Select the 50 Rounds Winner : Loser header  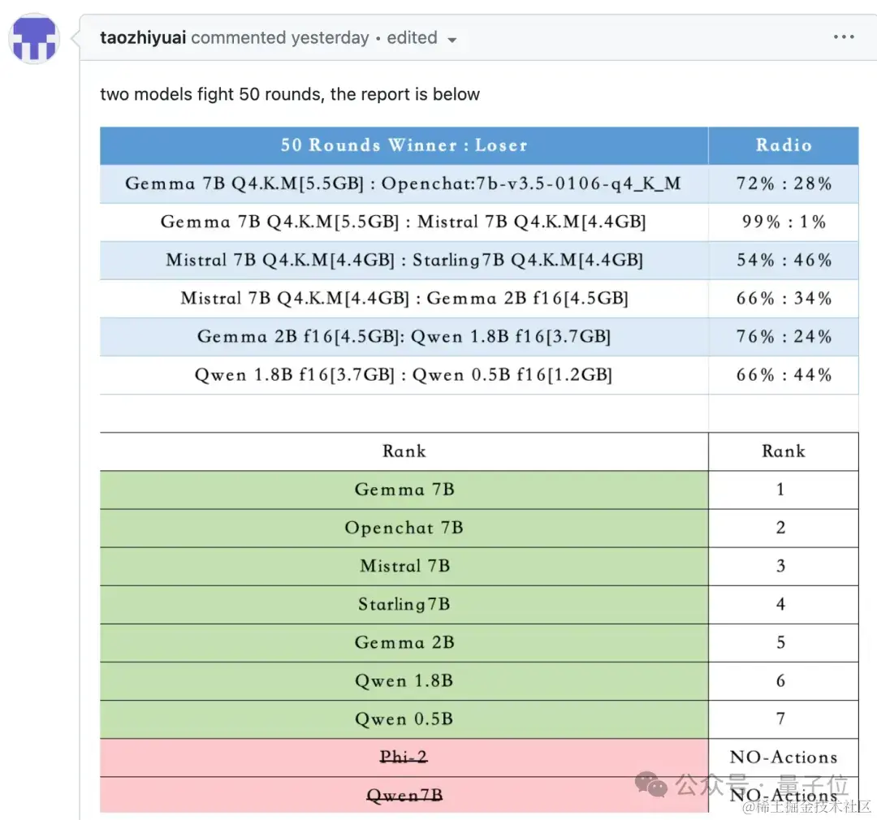coord(404,145)
